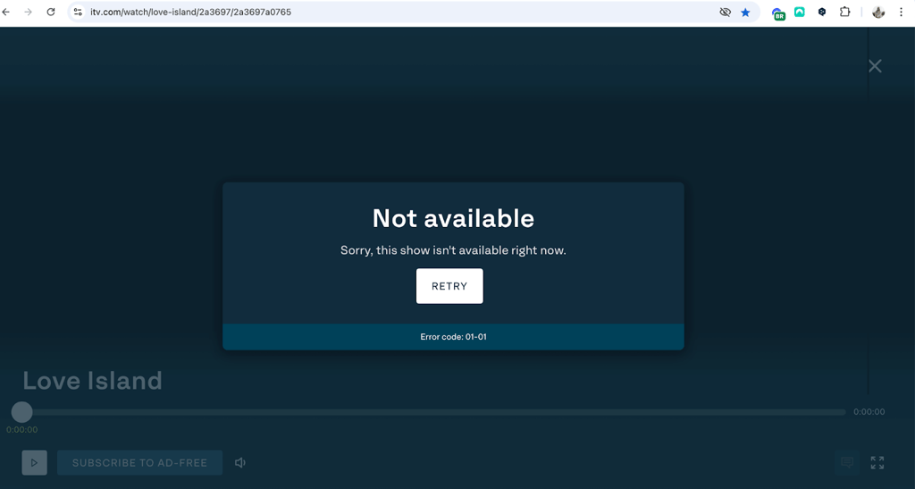Click the browser forward arrow
The height and width of the screenshot is (489, 915).
(x=28, y=12)
